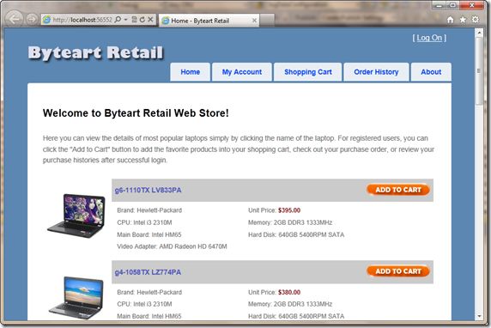Click the Log On link
Viewport: 491px width, 328px height.
[x=429, y=38]
